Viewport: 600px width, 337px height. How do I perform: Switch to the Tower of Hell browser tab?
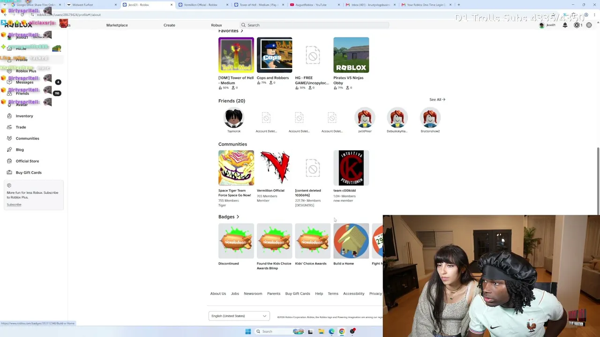[x=259, y=5]
